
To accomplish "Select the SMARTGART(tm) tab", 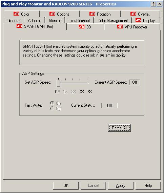I will click(x=35, y=26).
